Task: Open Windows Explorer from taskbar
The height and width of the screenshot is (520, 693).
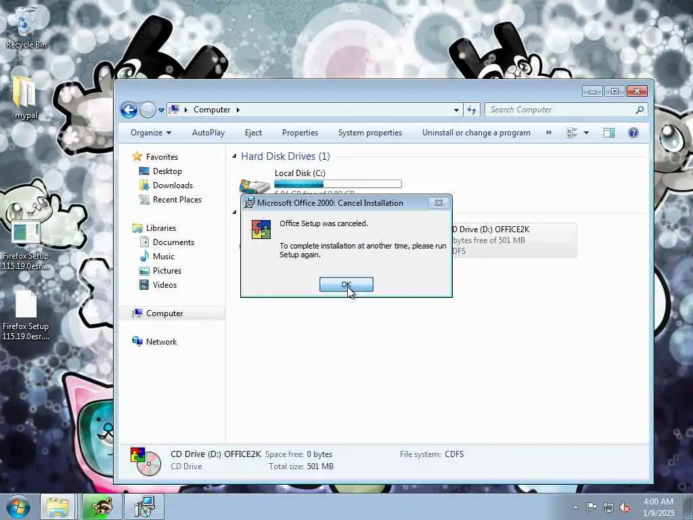Action: (x=58, y=506)
